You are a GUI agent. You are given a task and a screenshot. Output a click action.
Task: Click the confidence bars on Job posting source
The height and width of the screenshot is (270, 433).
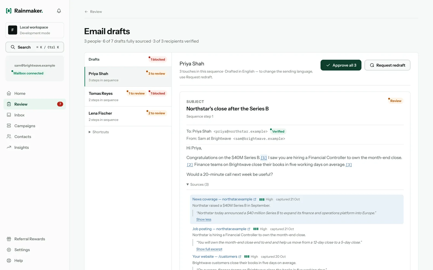pyautogui.click(x=256, y=229)
